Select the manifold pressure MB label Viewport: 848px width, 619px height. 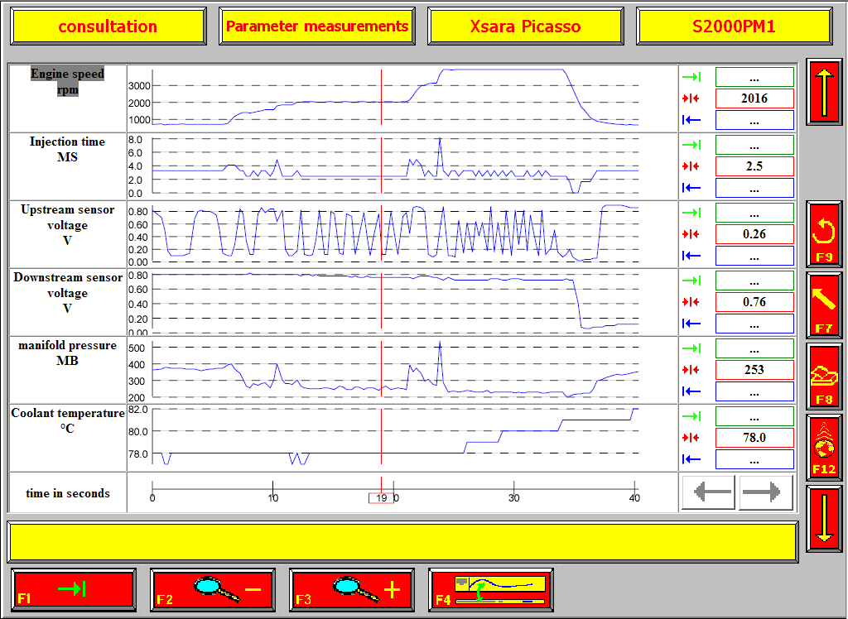[68, 353]
